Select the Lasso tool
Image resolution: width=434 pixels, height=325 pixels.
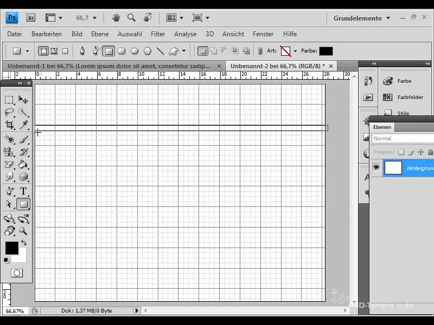point(9,112)
